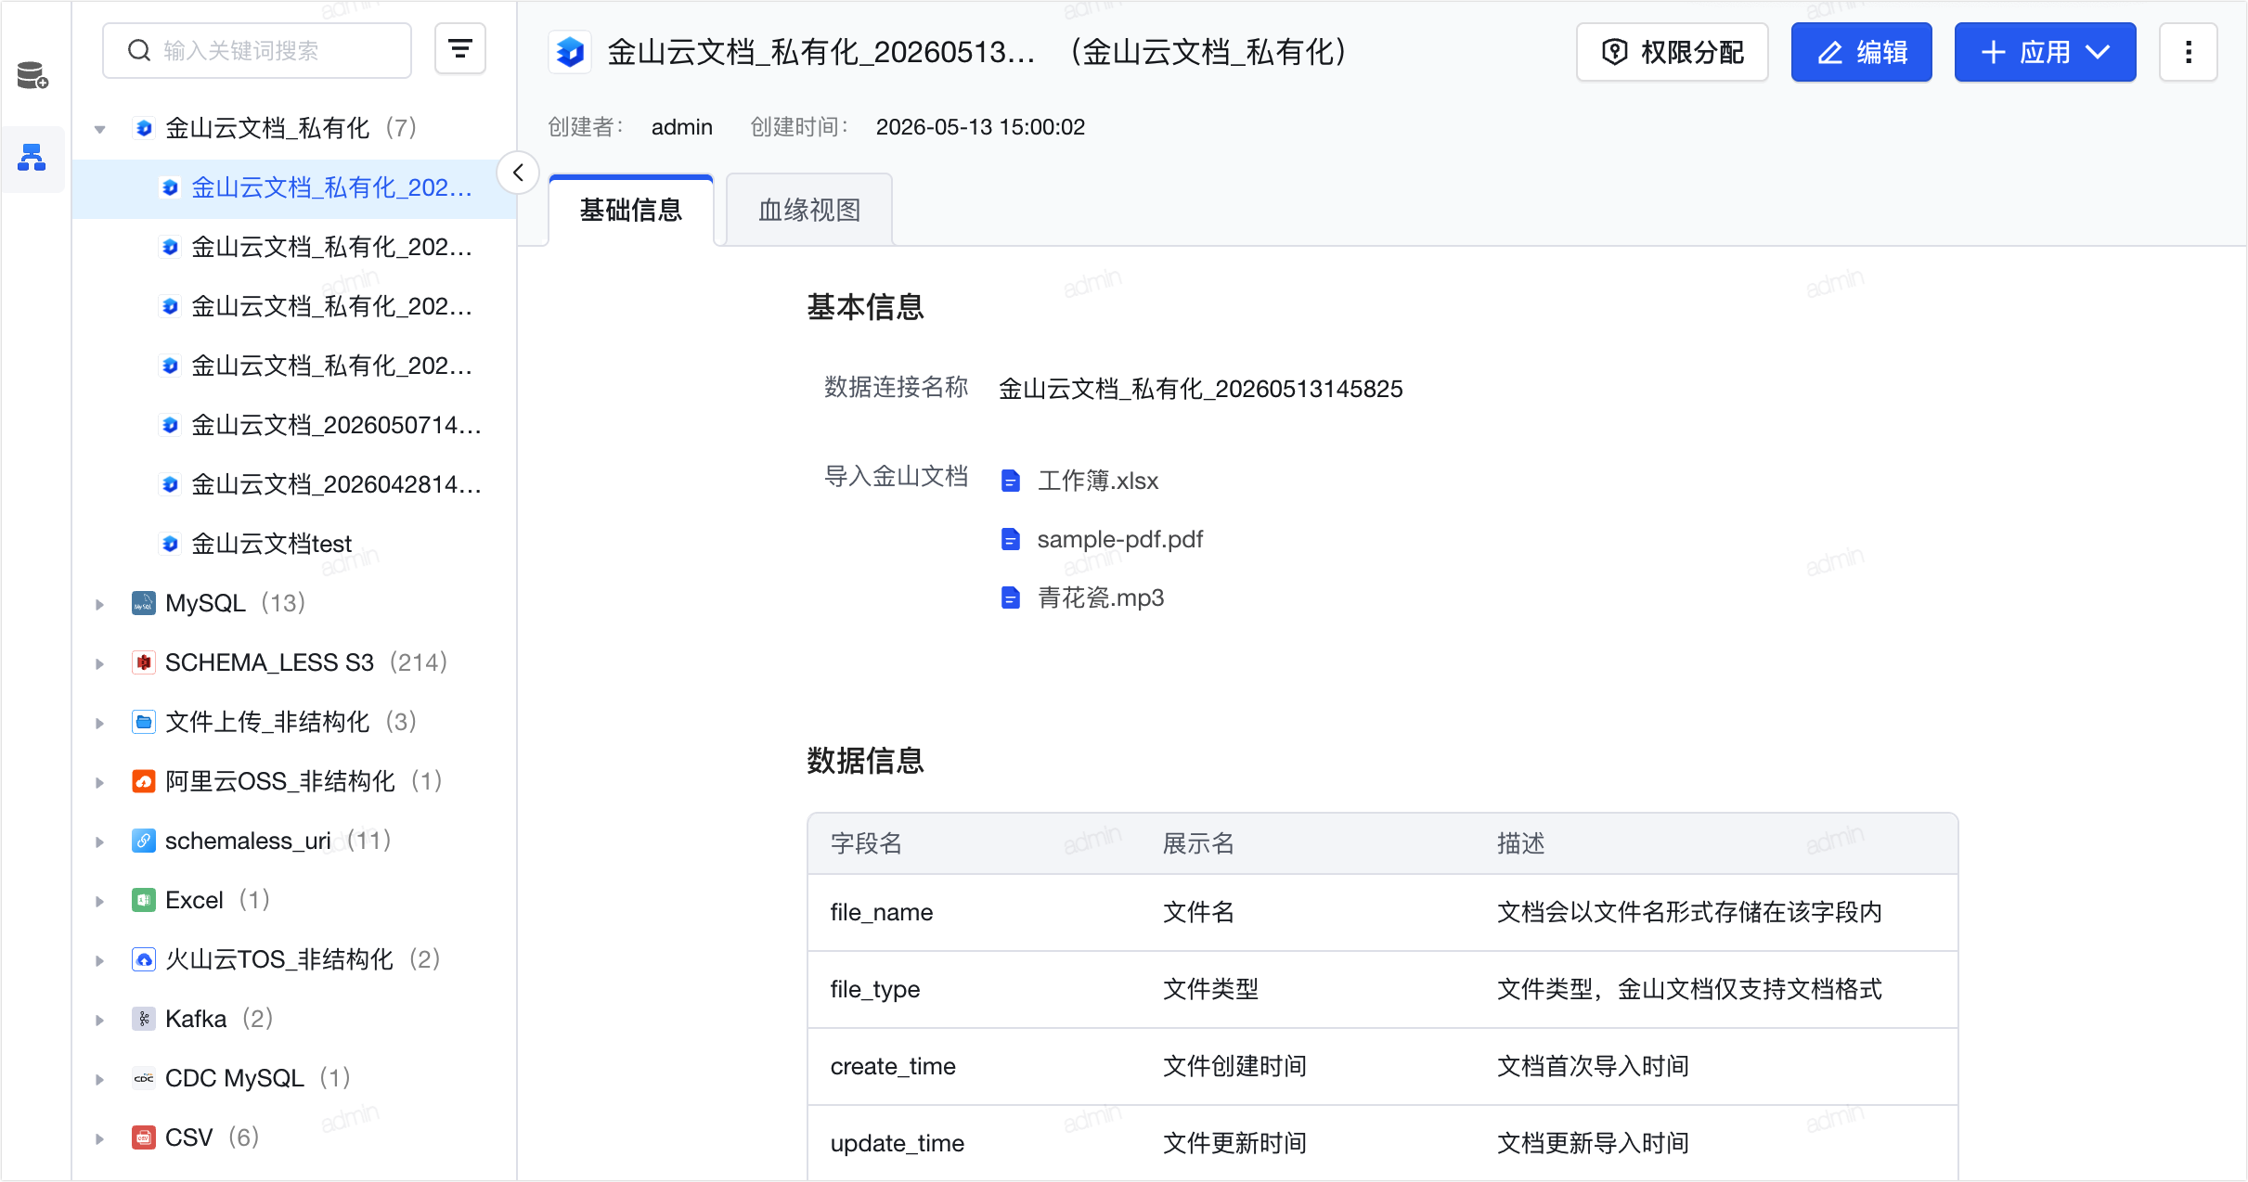Open the more options vertical dots menu
This screenshot has width=2248, height=1182.
tap(2189, 52)
